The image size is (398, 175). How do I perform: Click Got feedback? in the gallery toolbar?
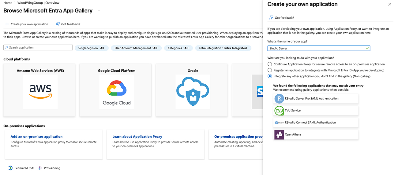point(68,24)
